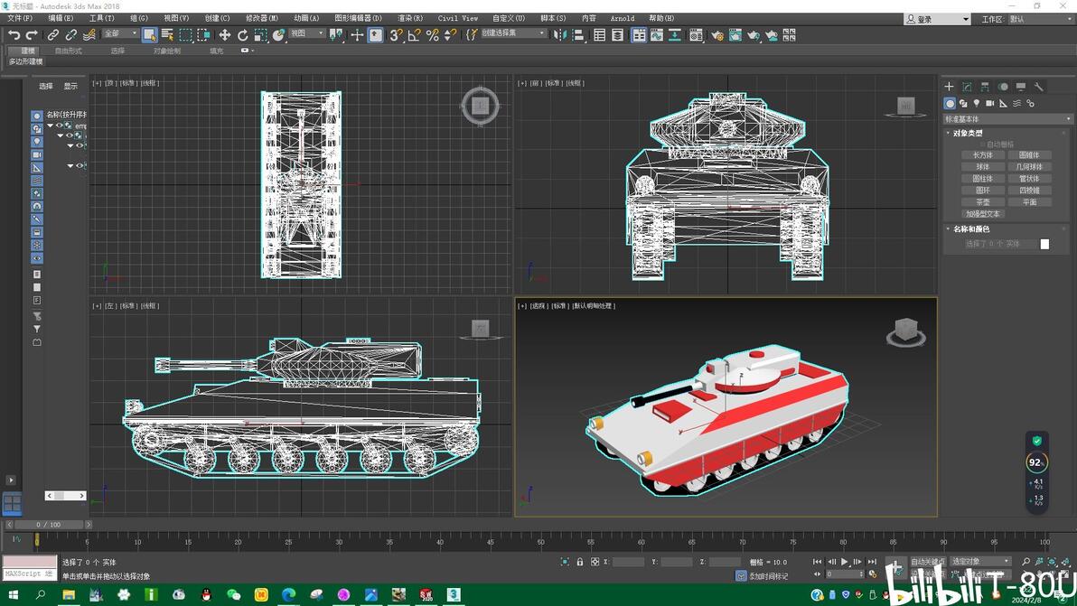Click the 茶壶 teapot primitive button
Image resolution: width=1077 pixels, height=606 pixels.
[x=983, y=202]
